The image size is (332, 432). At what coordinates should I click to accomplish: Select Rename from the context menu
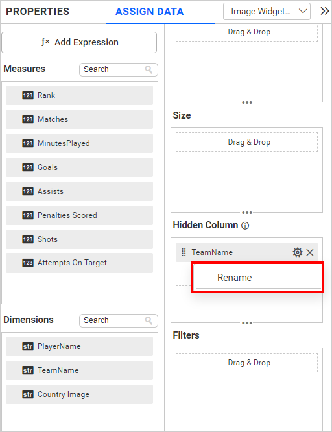[x=235, y=278]
